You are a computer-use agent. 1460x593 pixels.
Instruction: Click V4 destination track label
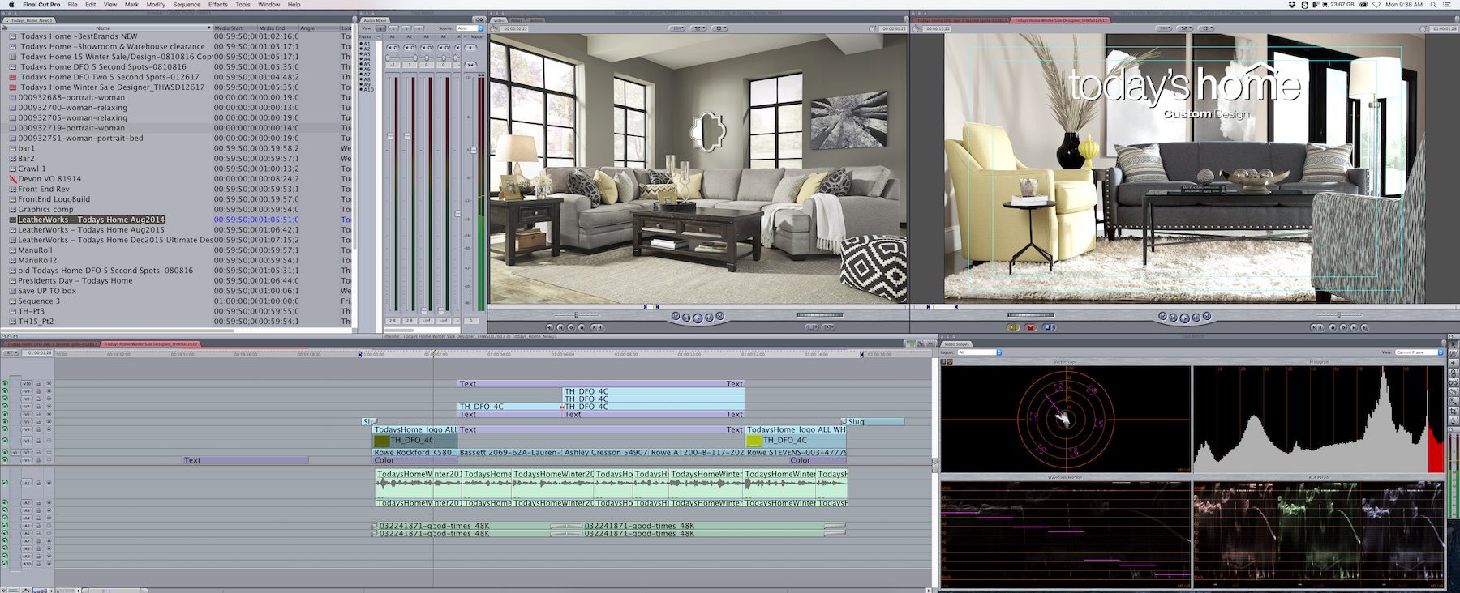[27, 430]
